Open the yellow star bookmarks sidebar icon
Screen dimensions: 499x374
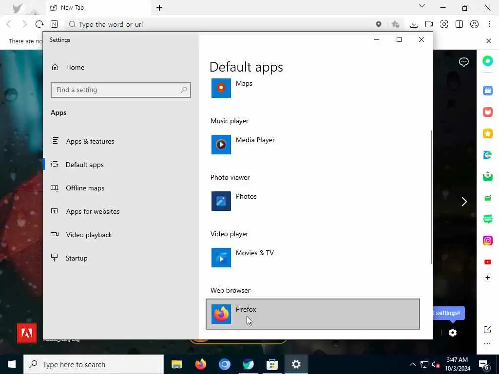tap(487, 133)
